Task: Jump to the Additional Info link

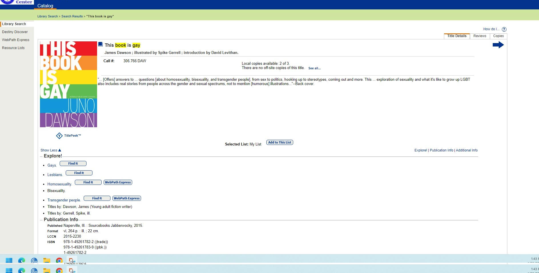Action: coord(467,150)
